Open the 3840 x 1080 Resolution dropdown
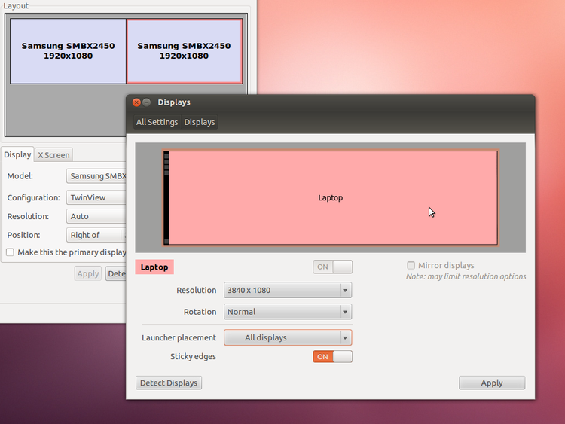Viewport: 565px width, 424px height. pyautogui.click(x=288, y=291)
